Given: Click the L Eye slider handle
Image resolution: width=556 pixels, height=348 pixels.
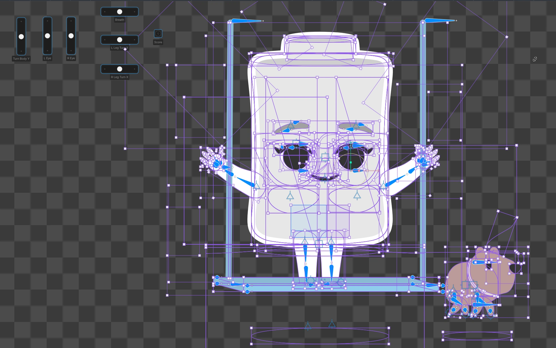Looking at the screenshot, I should coord(47,36).
